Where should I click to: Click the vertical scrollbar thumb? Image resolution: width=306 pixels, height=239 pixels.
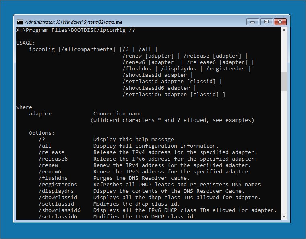pos(284,82)
